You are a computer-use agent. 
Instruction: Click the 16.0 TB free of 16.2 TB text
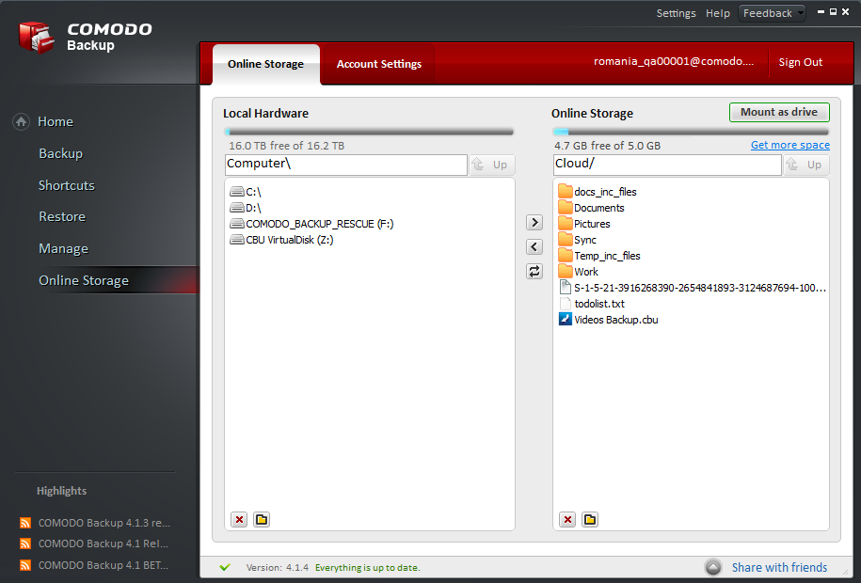point(287,146)
